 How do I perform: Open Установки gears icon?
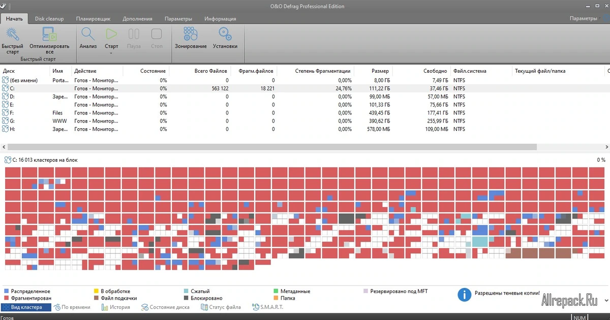click(225, 34)
